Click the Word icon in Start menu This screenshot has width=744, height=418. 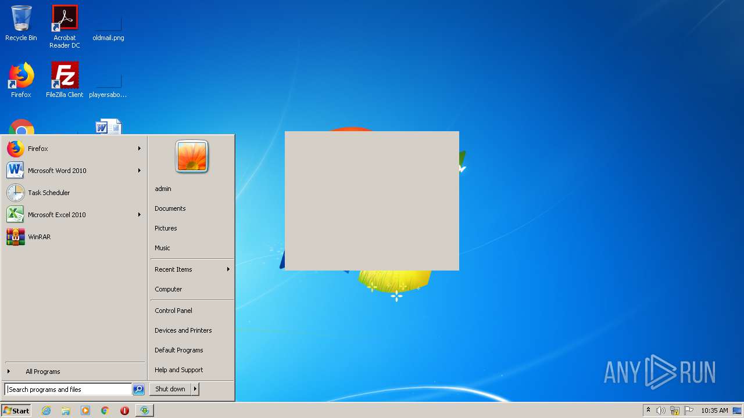pyautogui.click(x=16, y=171)
